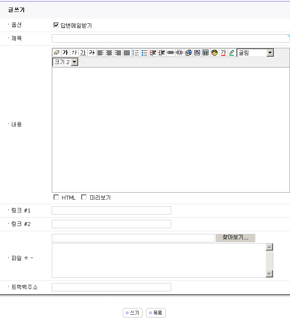Focus the 링크 #2 input field
Viewport: 290px width, 319px height.
[111, 224]
